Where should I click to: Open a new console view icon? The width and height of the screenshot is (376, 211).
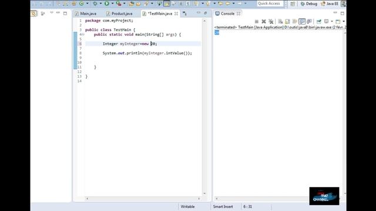338,22
